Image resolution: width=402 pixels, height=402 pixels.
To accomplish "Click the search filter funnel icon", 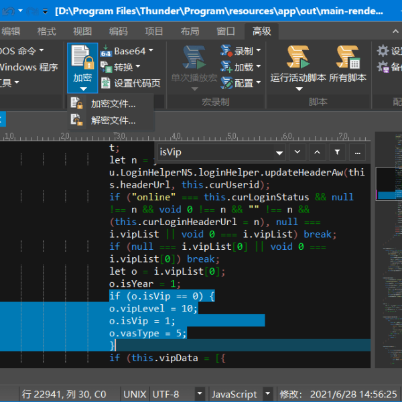I will (x=338, y=152).
